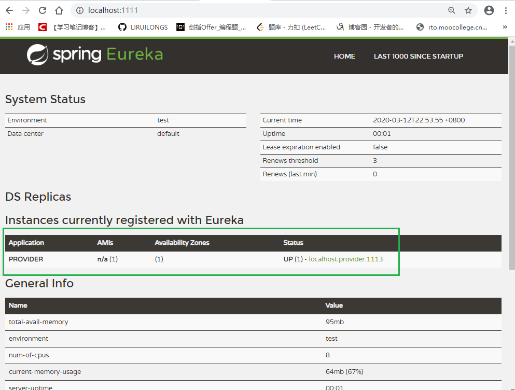Click the 'Renews threshold' label
The height and width of the screenshot is (390, 515).
pyautogui.click(x=290, y=161)
